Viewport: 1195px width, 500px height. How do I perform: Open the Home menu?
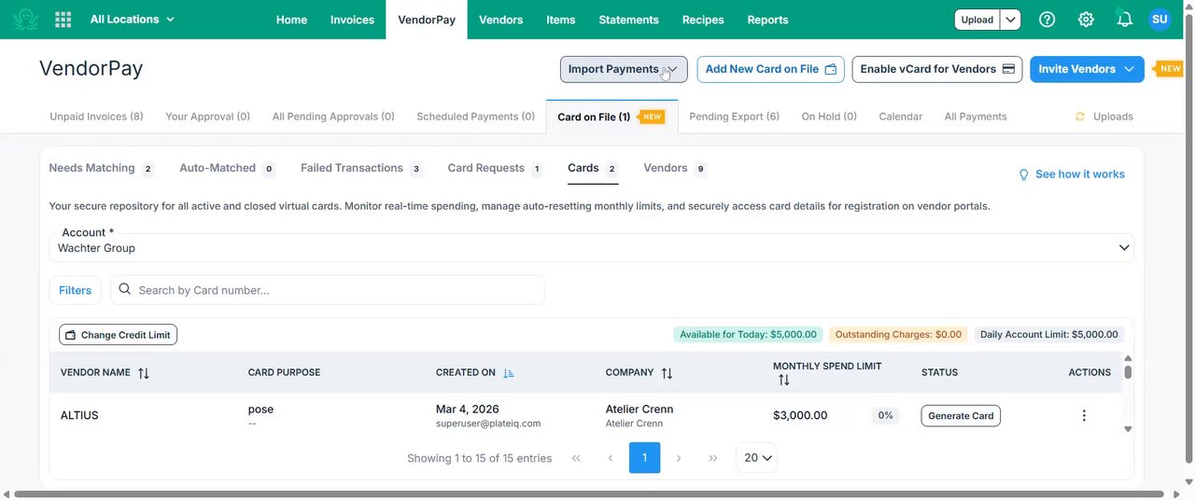pos(291,20)
